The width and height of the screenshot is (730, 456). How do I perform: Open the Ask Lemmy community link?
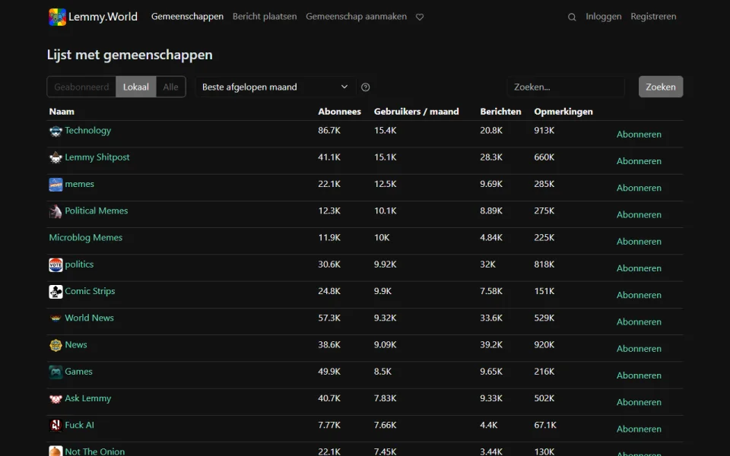88,398
